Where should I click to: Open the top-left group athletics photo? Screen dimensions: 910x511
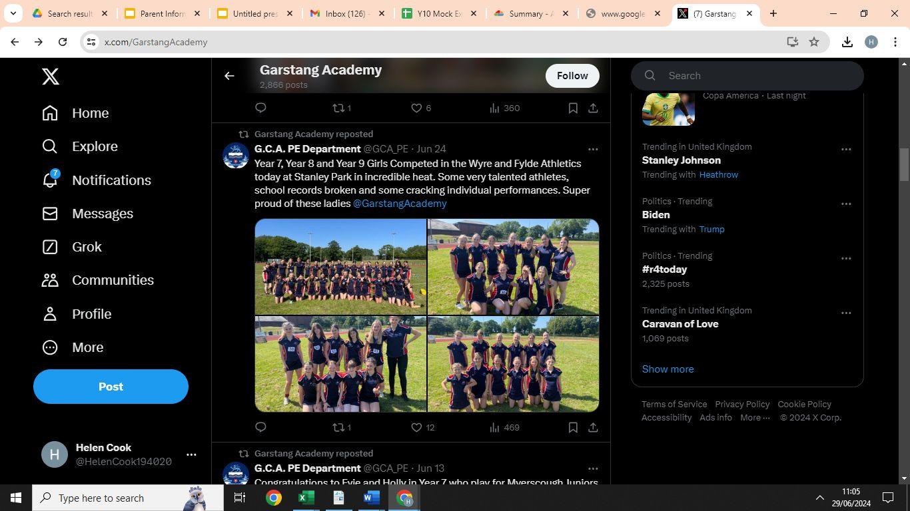click(340, 266)
